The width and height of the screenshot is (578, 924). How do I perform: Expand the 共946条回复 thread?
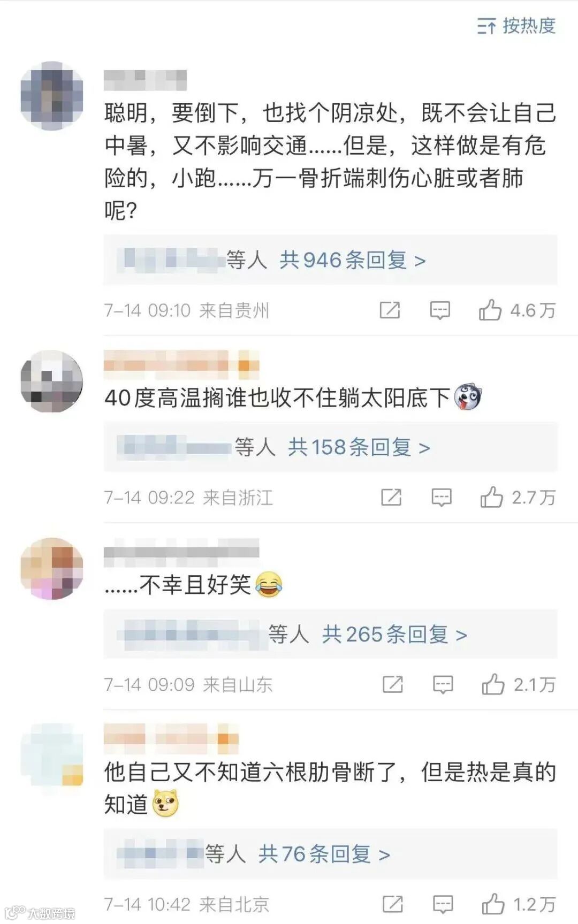click(x=352, y=261)
